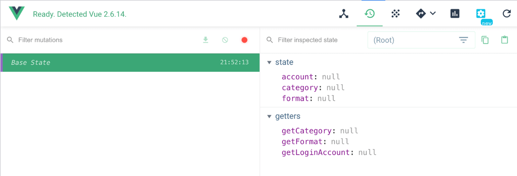Switch to the Vuex history tab
The image size is (517, 176).
pyautogui.click(x=369, y=14)
